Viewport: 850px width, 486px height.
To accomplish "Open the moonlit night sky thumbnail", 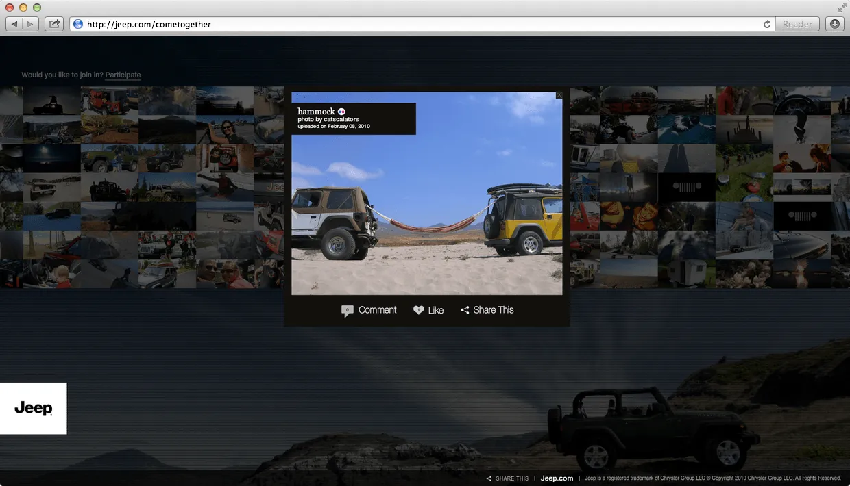I will click(52, 158).
